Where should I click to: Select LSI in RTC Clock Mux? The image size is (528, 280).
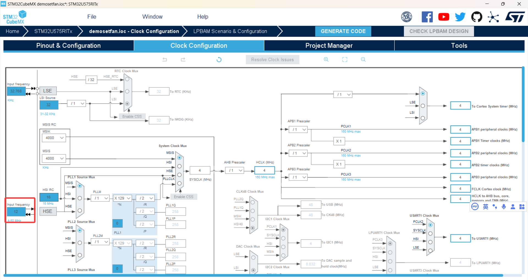tap(127, 104)
